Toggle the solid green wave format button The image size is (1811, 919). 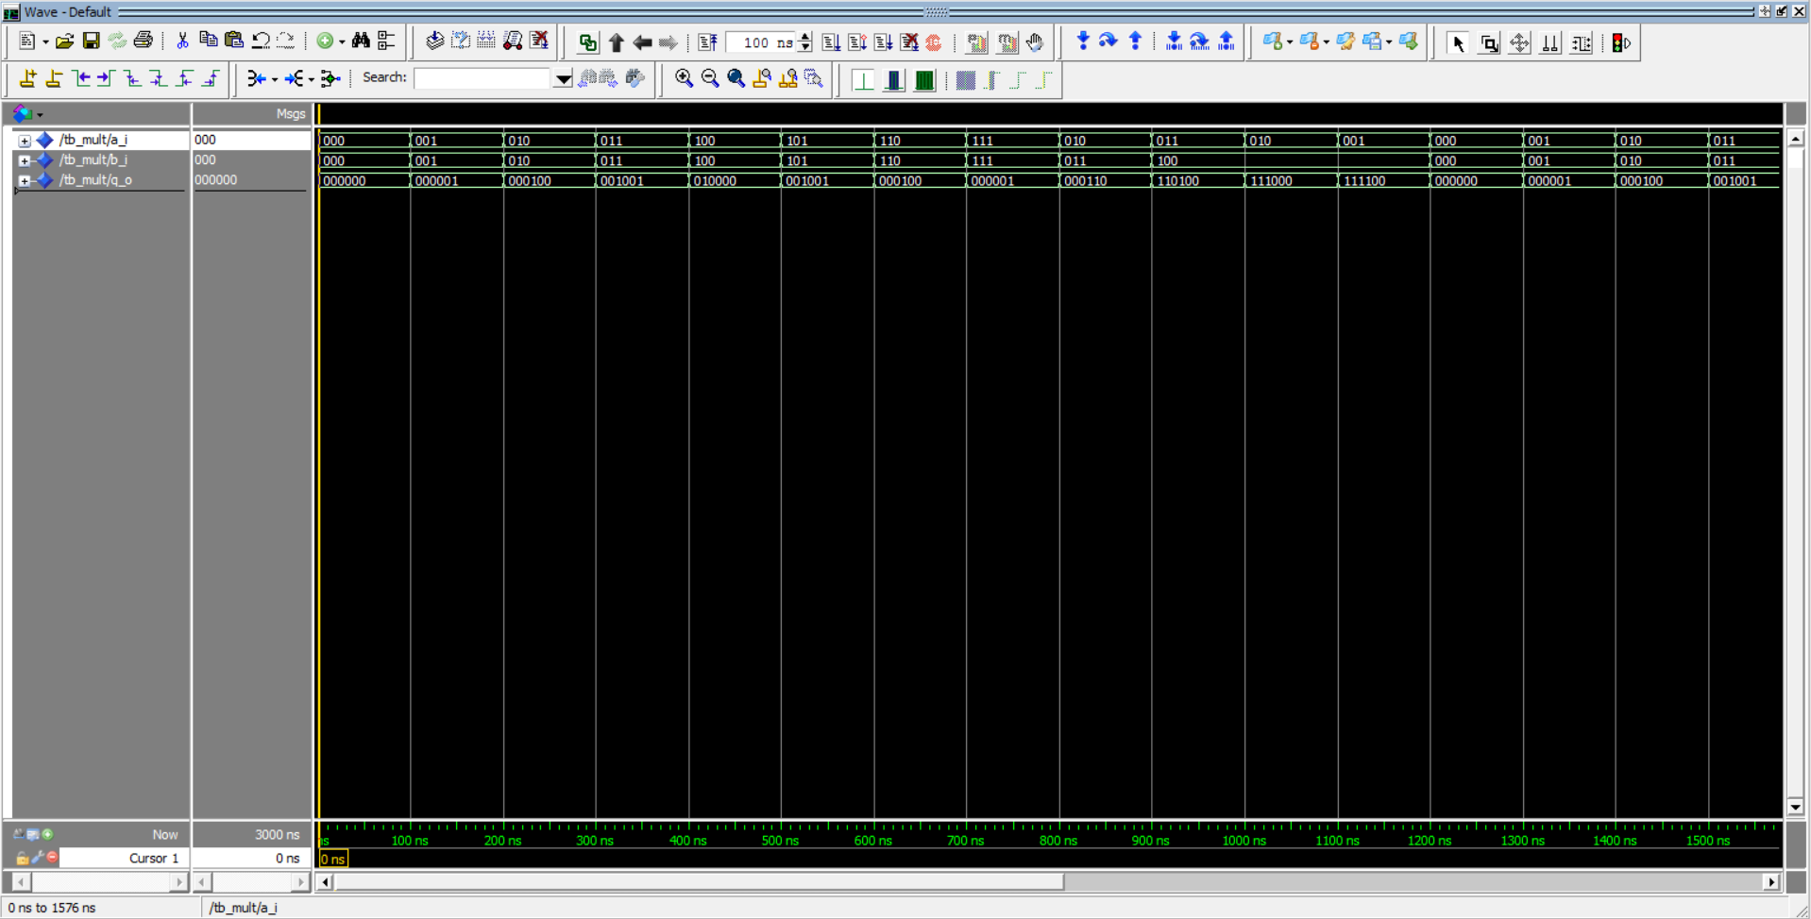pyautogui.click(x=924, y=80)
